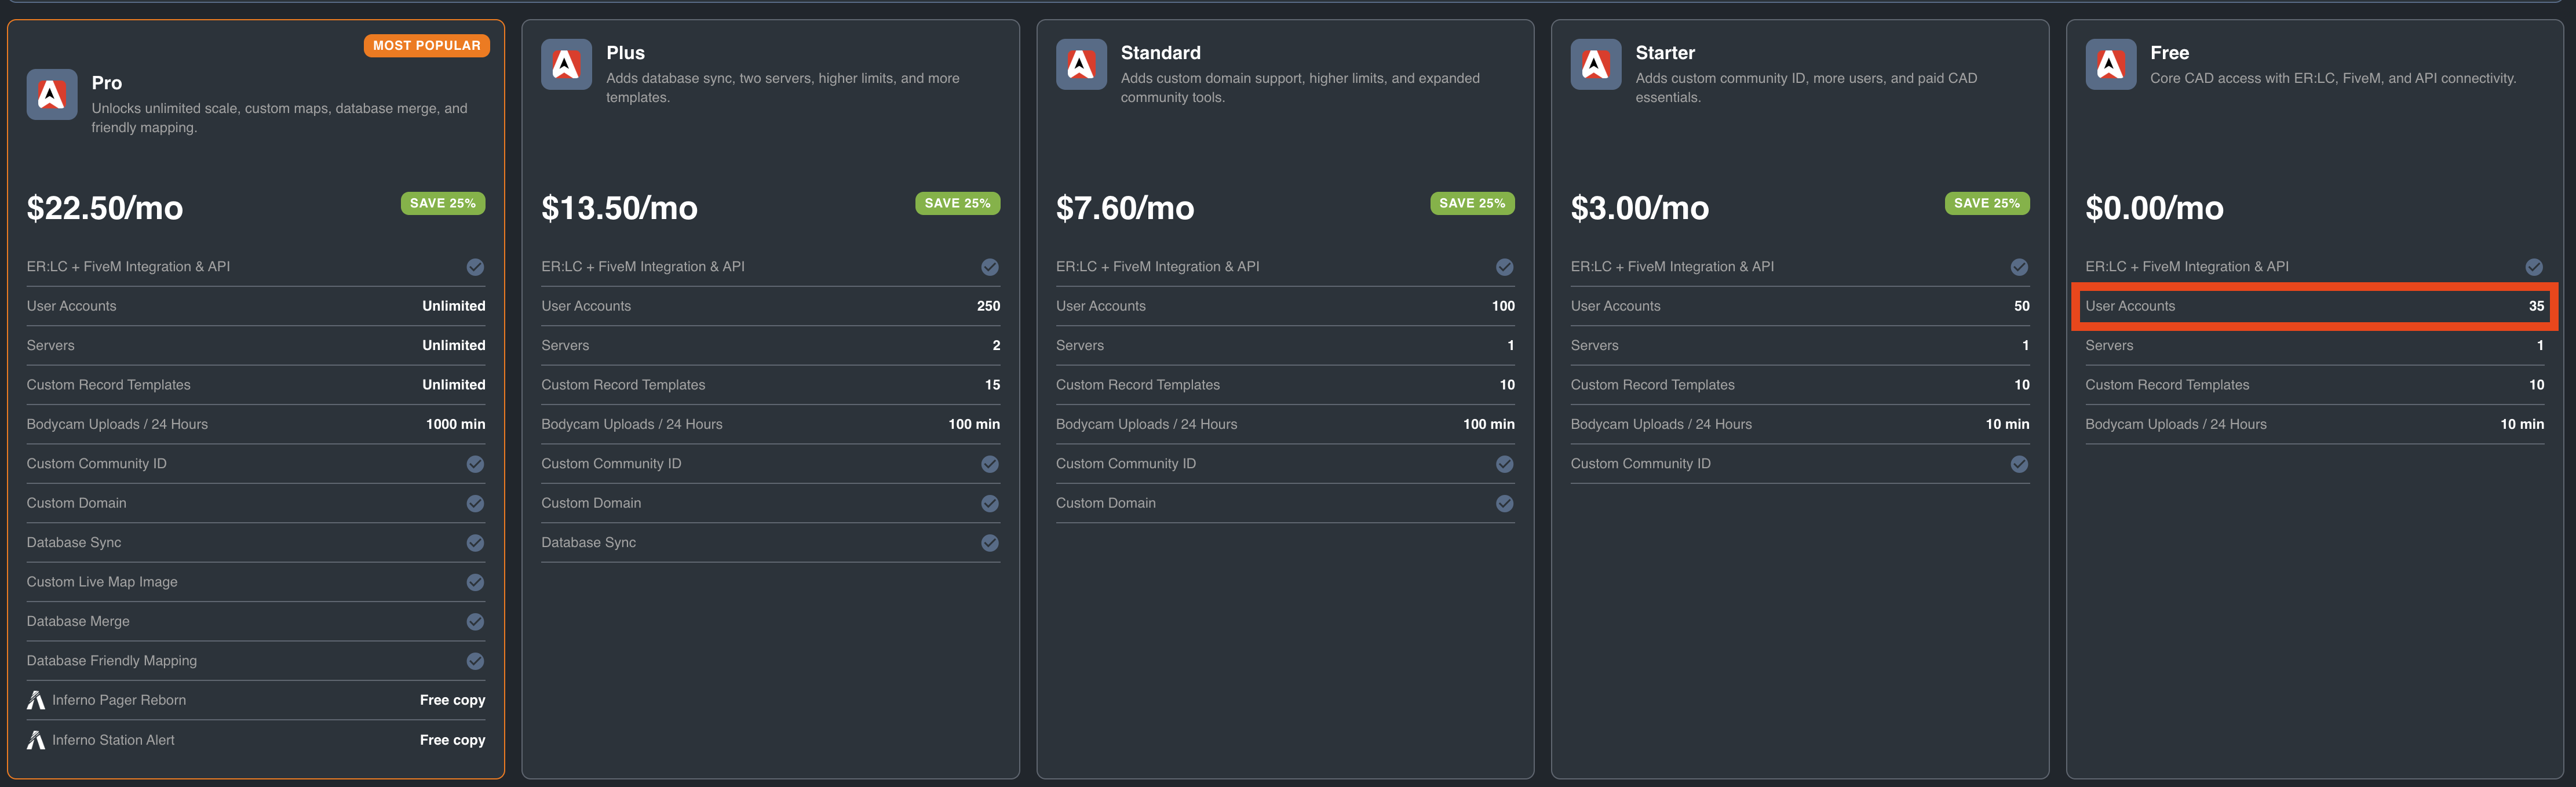Click the Standard plan logo icon

click(1081, 64)
